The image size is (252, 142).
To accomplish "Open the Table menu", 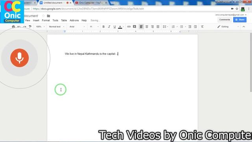I will [64, 21].
